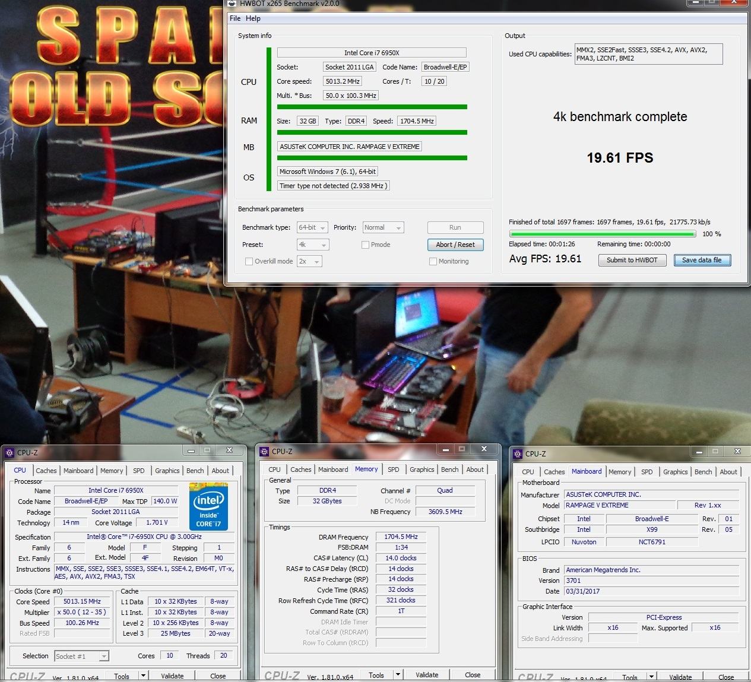Click Tools button in the CPU-Z CPU window

click(122, 675)
